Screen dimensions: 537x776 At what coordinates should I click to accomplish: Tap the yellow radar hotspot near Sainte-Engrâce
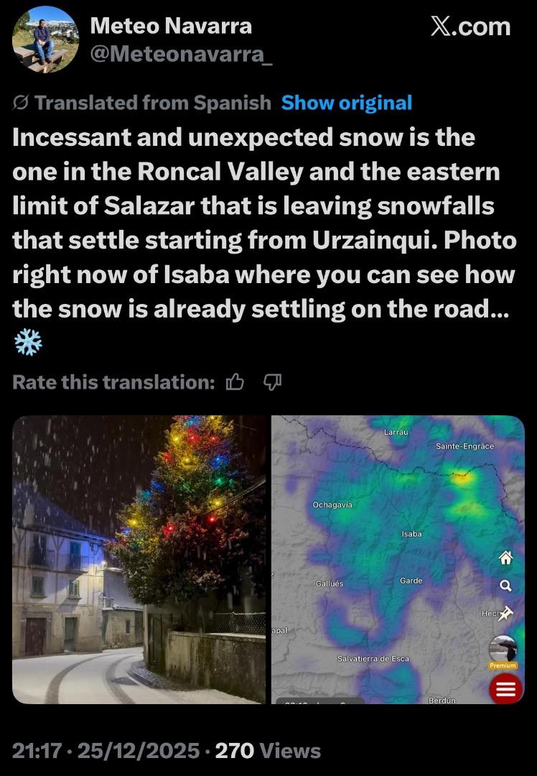click(x=461, y=478)
